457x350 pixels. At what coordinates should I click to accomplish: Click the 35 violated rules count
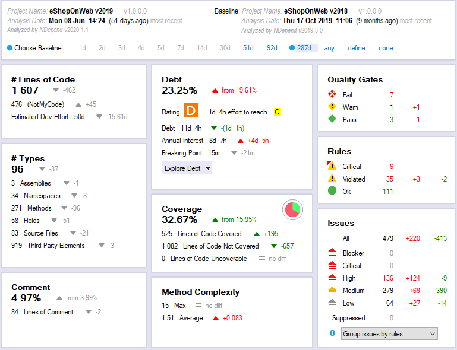click(389, 179)
